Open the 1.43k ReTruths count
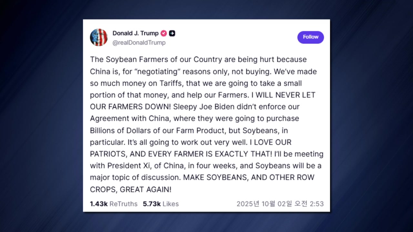413x232 pixels. pyautogui.click(x=99, y=204)
